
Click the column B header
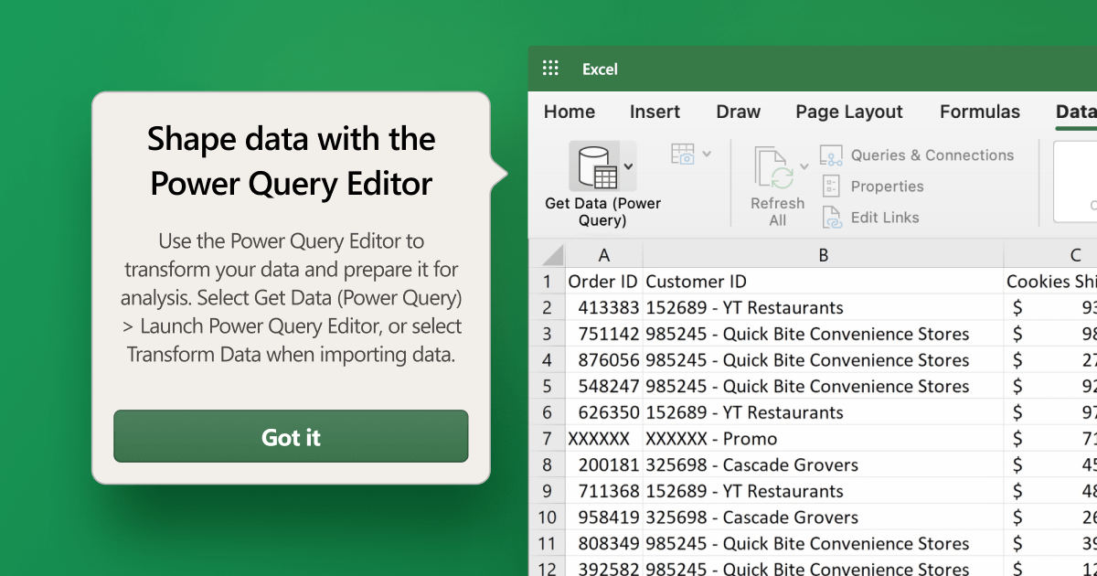point(821,254)
